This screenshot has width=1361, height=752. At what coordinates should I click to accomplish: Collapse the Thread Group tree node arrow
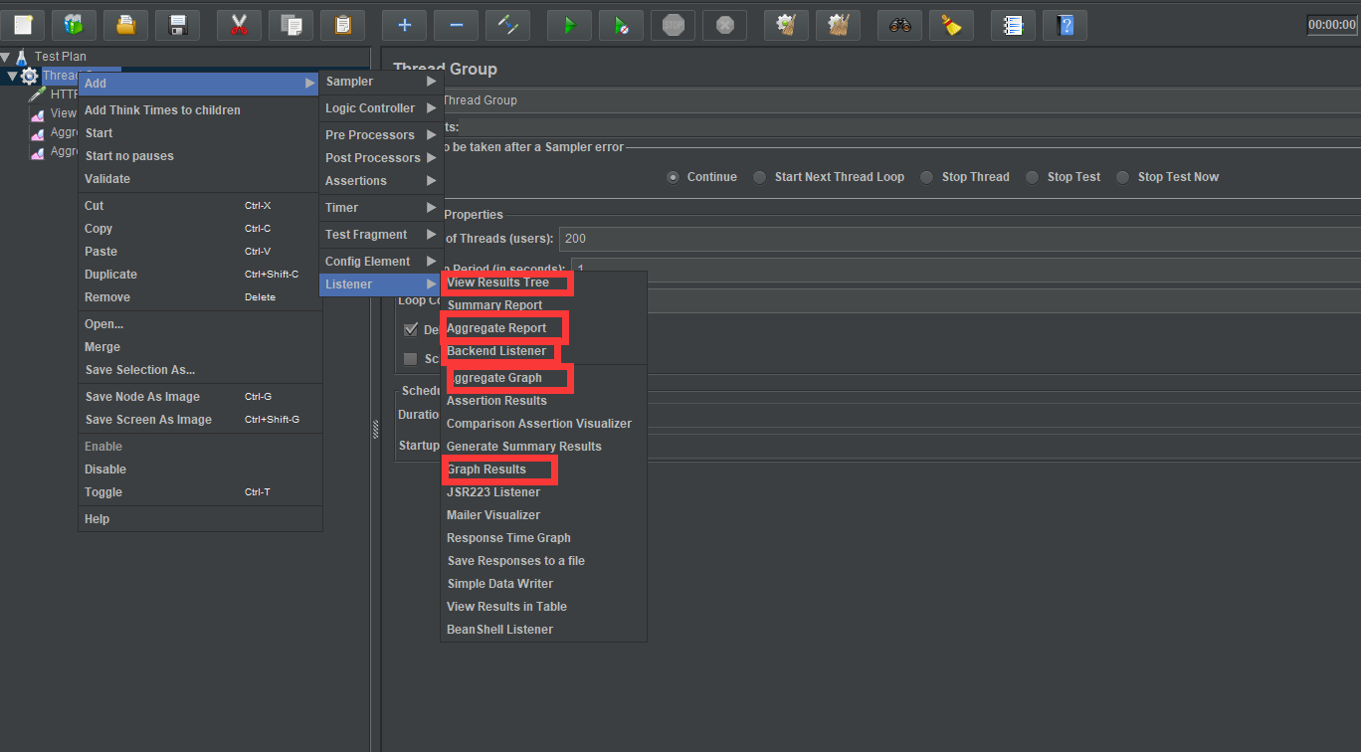pyautogui.click(x=13, y=76)
